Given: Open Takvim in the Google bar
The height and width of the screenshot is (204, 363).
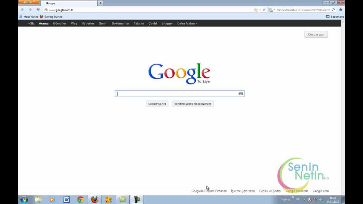Looking at the screenshot, I should coord(139,24).
